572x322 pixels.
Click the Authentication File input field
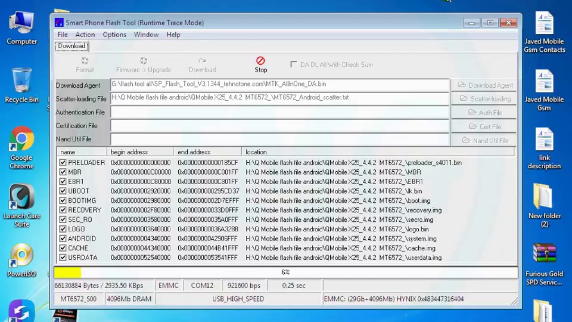[x=280, y=112]
